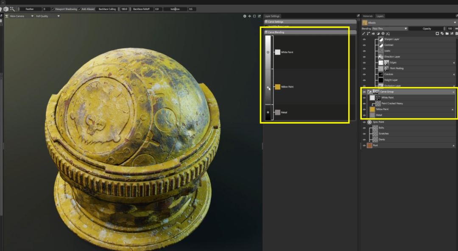Toggle the Viewport Shadowing checkbox
Image resolution: width=458 pixels, height=251 pixels.
53,9
